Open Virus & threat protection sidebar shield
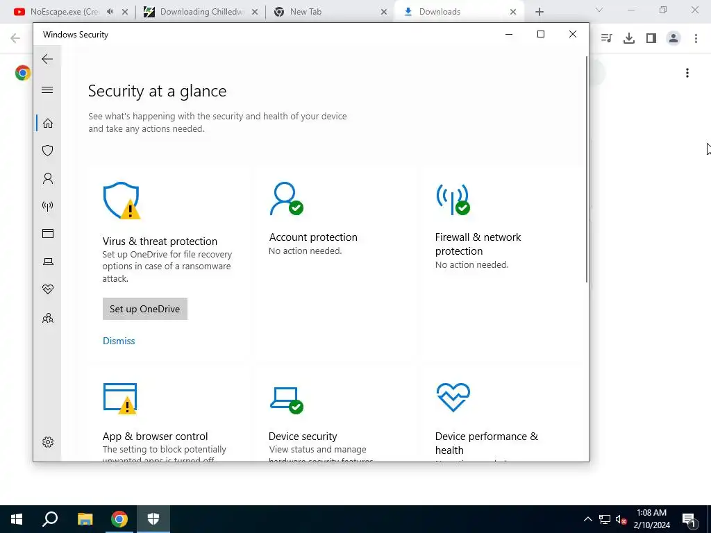The width and height of the screenshot is (711, 533). click(48, 151)
